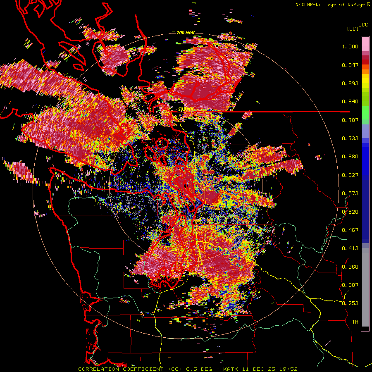Screen dimensions: 372x372
Task: Click the 0.467 value on the color scale
Action: [350, 230]
